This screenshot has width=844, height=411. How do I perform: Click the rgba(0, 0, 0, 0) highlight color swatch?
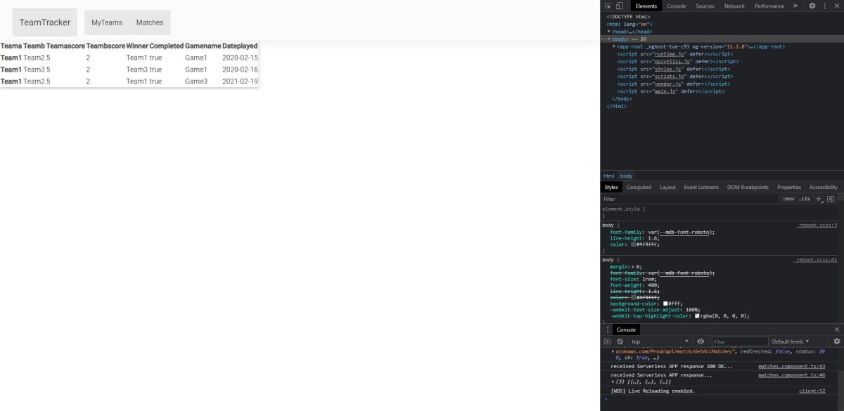click(x=697, y=316)
